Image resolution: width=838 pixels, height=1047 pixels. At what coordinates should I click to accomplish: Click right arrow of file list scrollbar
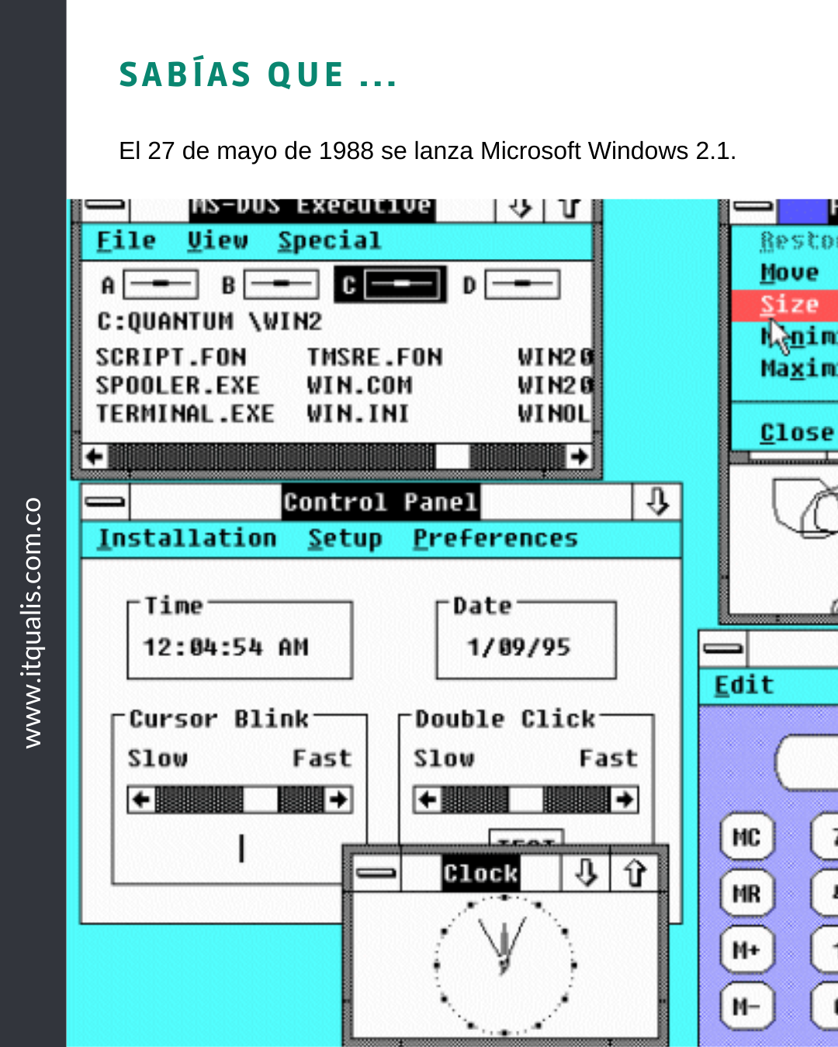(579, 457)
